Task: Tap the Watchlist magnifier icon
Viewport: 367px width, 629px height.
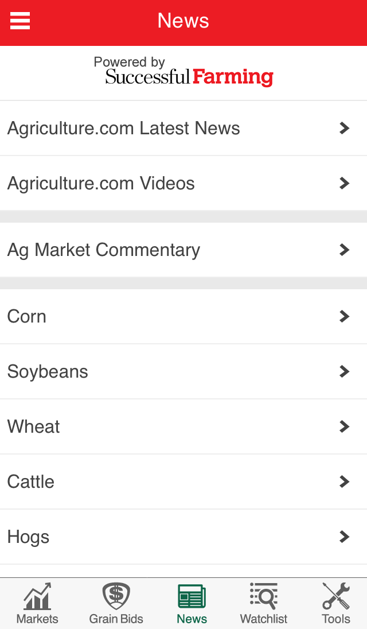Action: click(x=264, y=596)
